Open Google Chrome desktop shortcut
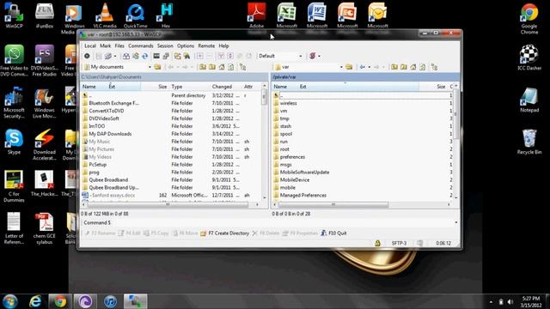Viewport: 550px width, 309px height. (x=529, y=19)
